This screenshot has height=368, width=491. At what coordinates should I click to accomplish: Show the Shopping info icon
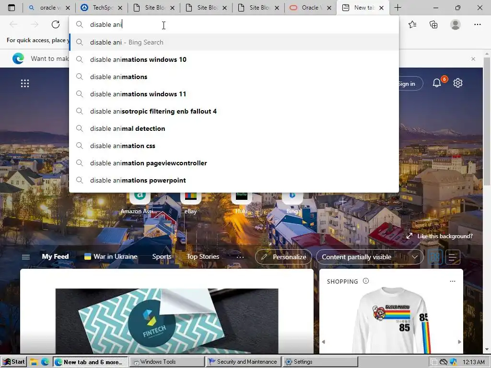coord(366,281)
